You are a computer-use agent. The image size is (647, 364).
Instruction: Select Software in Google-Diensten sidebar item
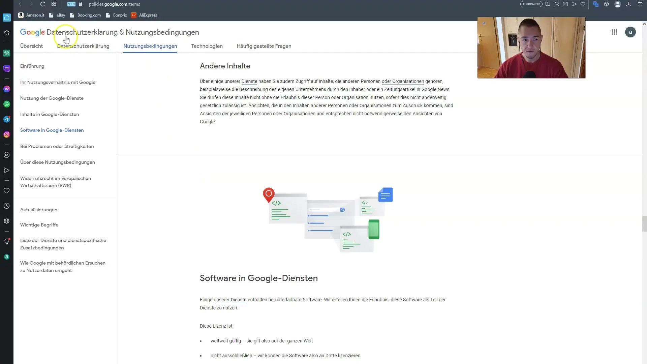[x=52, y=130]
